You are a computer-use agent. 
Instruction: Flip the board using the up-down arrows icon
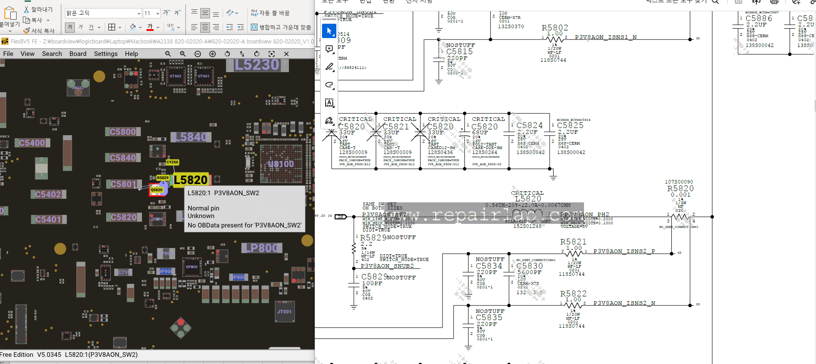(242, 54)
